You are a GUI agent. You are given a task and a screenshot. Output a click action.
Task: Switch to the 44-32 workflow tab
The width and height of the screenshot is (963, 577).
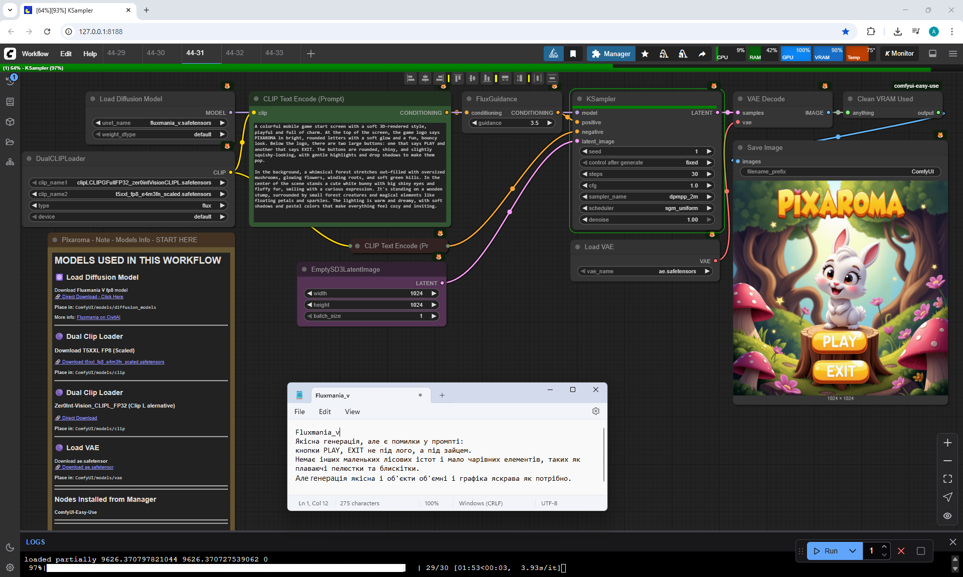[x=235, y=53]
